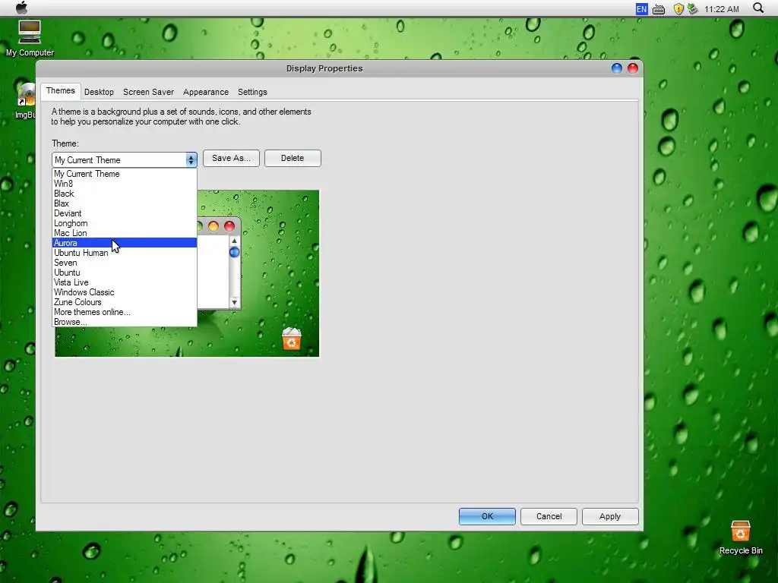Pick the Mac Lion theme
The height and width of the screenshot is (583, 778).
click(x=125, y=233)
